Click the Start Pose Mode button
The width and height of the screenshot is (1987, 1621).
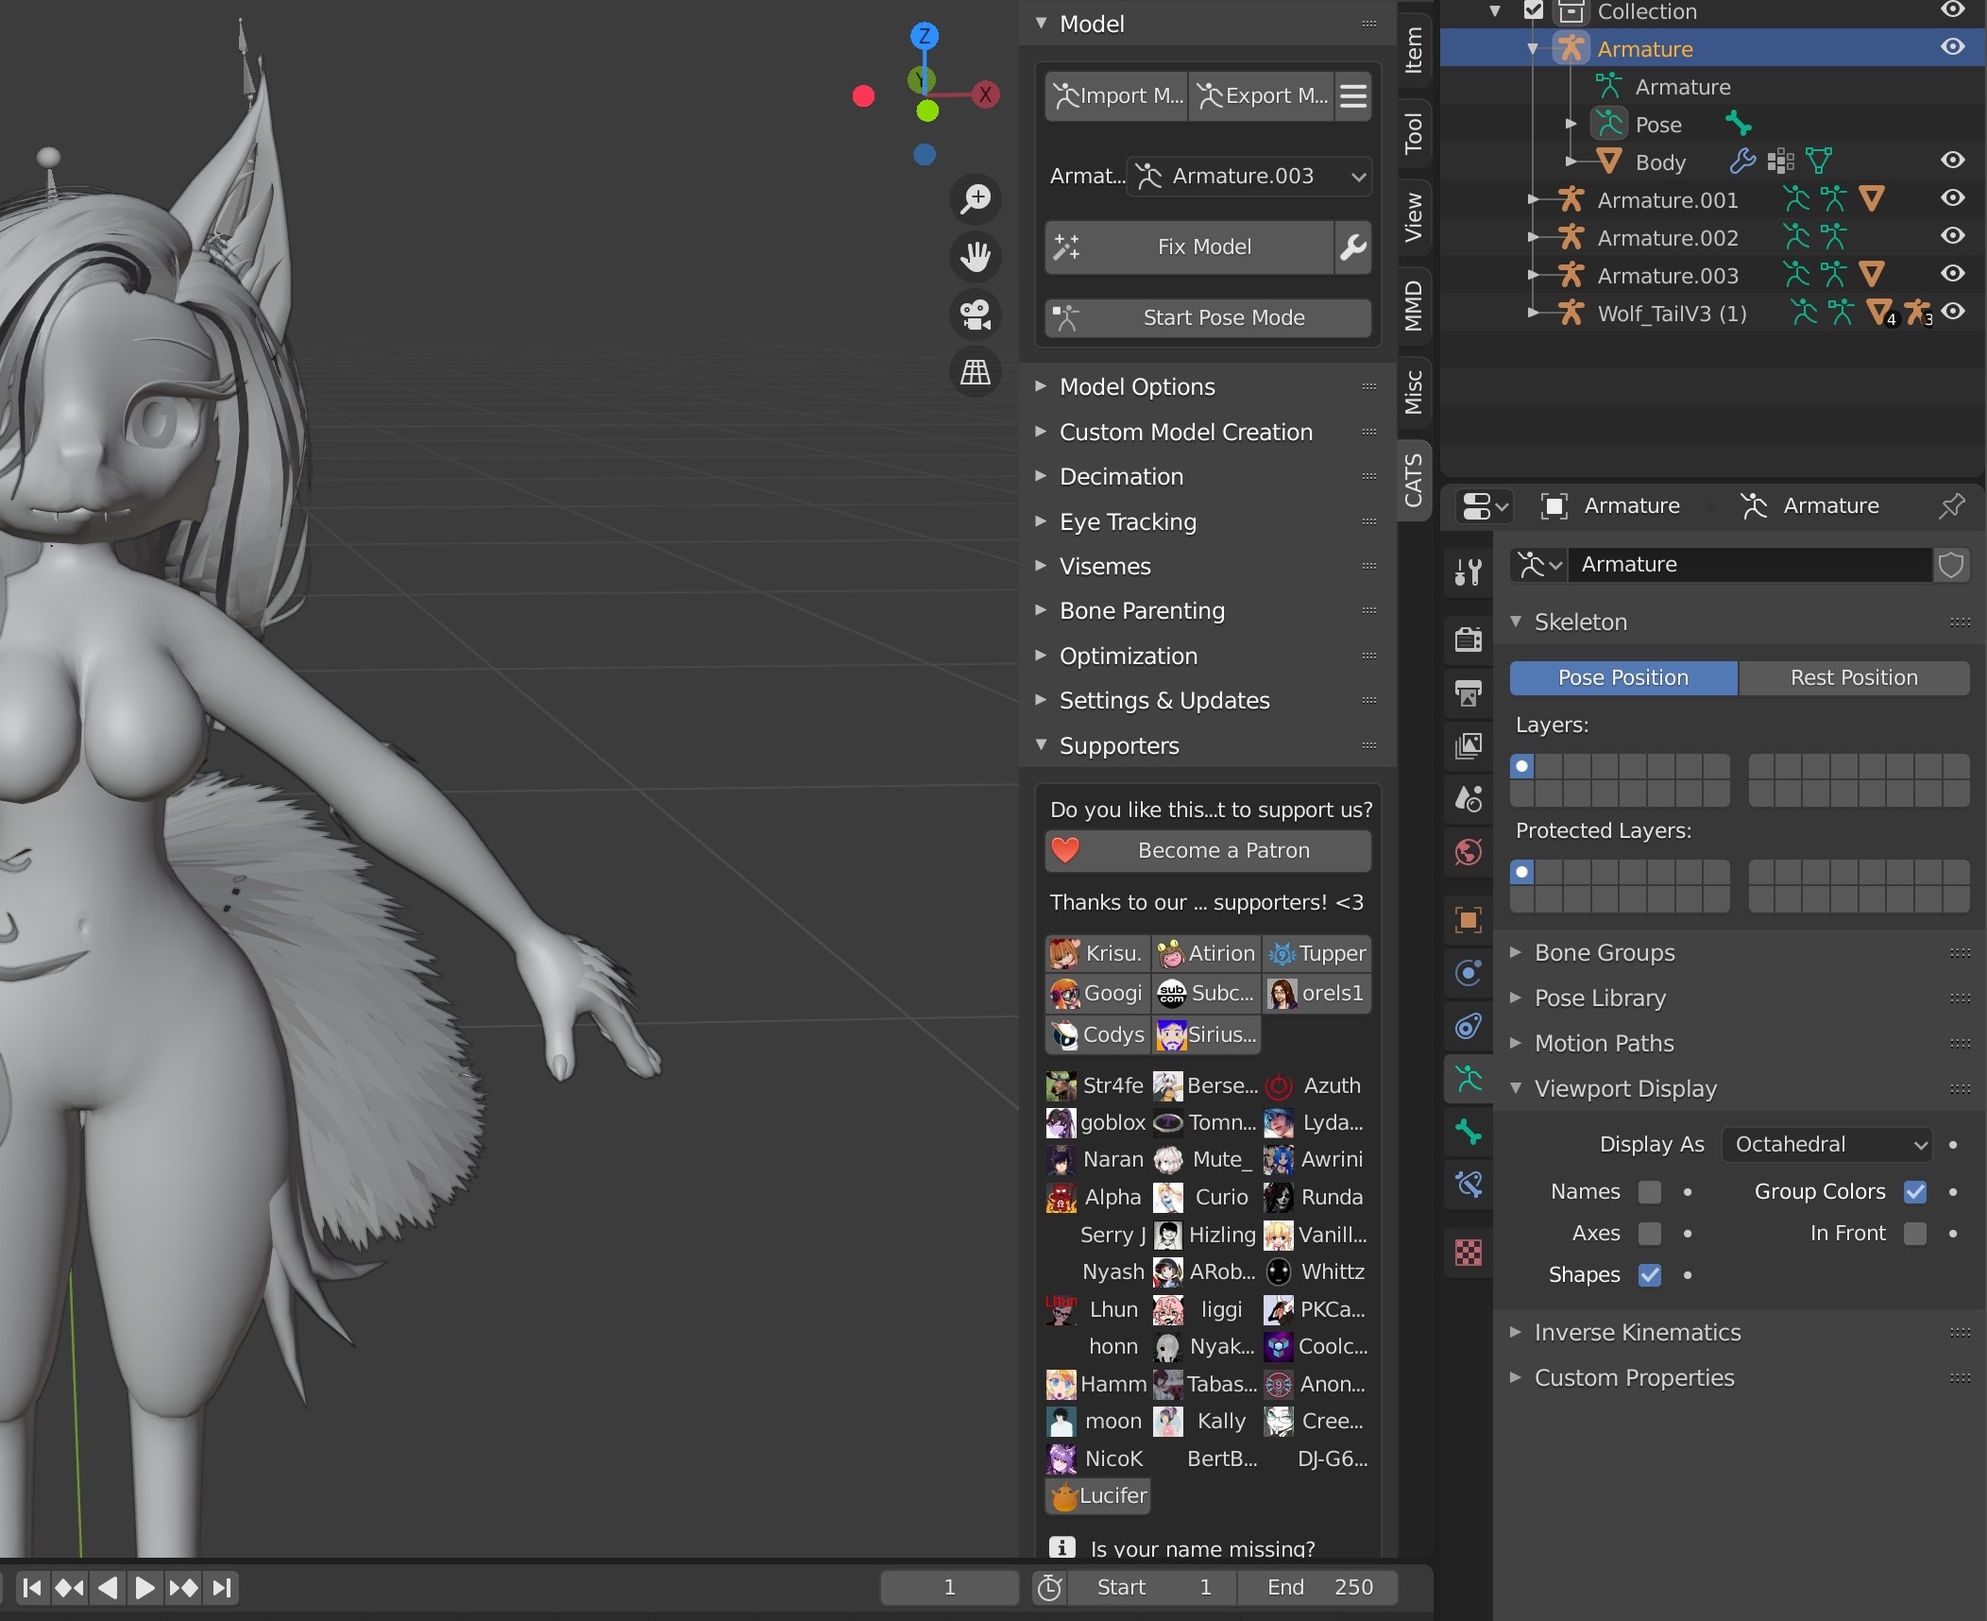click(x=1208, y=318)
